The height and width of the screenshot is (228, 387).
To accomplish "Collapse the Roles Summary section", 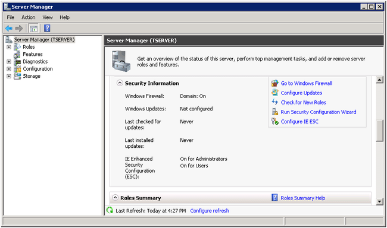I will 115,198.
